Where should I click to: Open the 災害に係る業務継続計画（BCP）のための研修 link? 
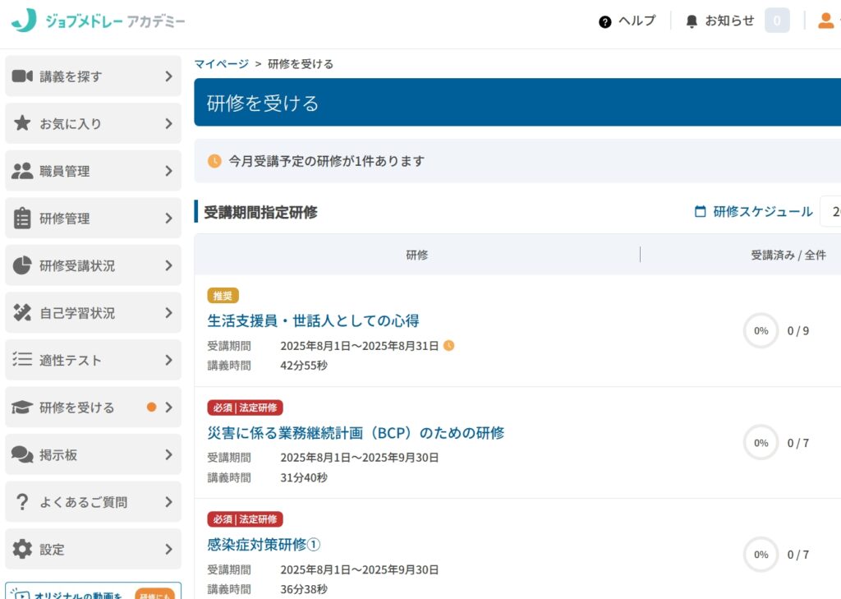click(356, 432)
